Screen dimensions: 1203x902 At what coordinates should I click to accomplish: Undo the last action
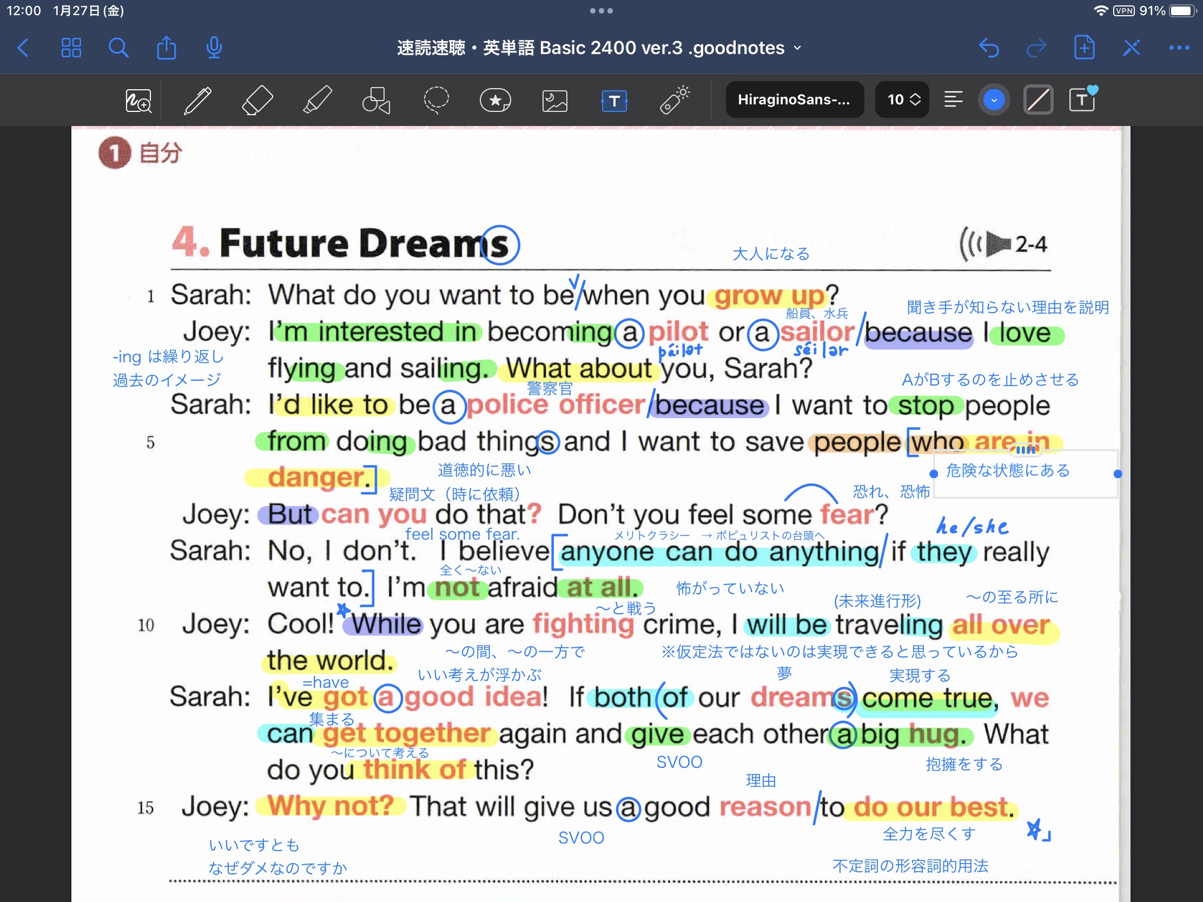pos(989,48)
